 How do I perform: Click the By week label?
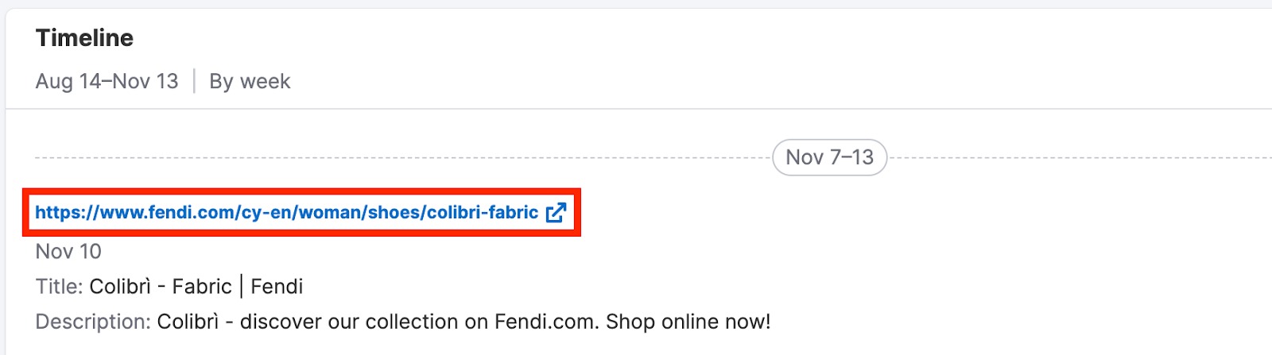click(x=250, y=82)
